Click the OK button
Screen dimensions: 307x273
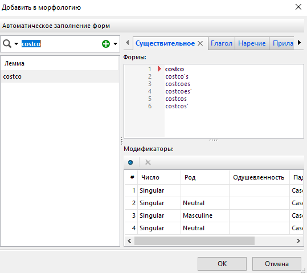tap(222, 264)
